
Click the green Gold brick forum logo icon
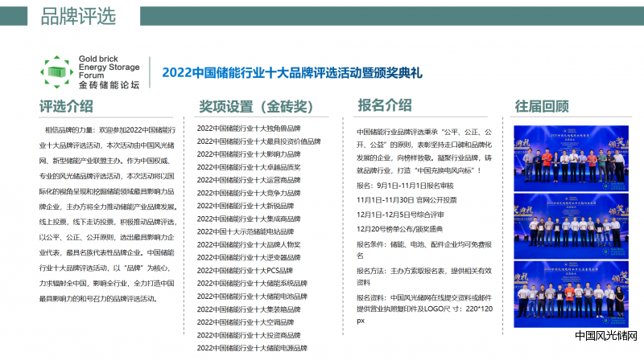pos(56,72)
